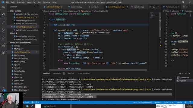Viewport: 193px width, 108px height.
Task: Switch to the Problems panel tab
Action: click(x=59, y=73)
